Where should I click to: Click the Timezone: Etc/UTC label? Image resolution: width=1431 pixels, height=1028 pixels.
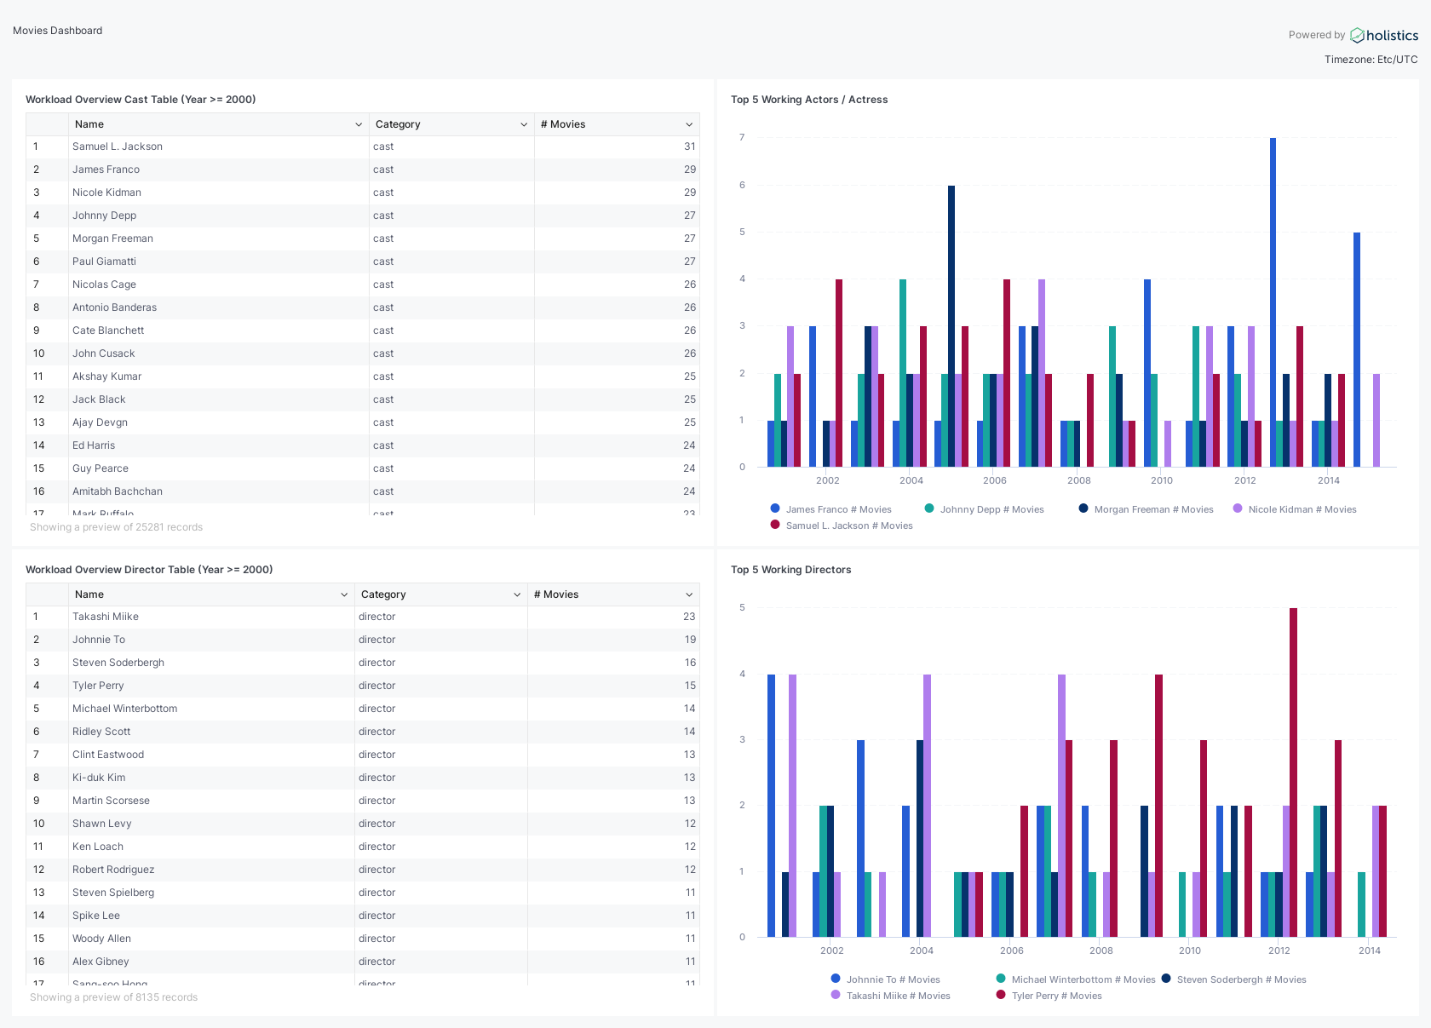(x=1371, y=60)
